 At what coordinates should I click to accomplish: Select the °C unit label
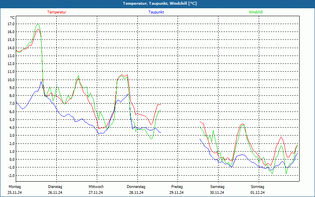[13, 18]
